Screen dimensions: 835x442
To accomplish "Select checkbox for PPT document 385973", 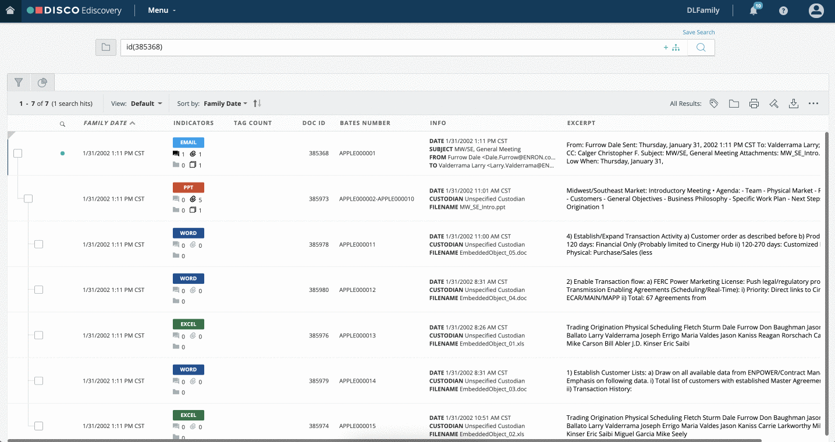I will pyautogui.click(x=28, y=199).
